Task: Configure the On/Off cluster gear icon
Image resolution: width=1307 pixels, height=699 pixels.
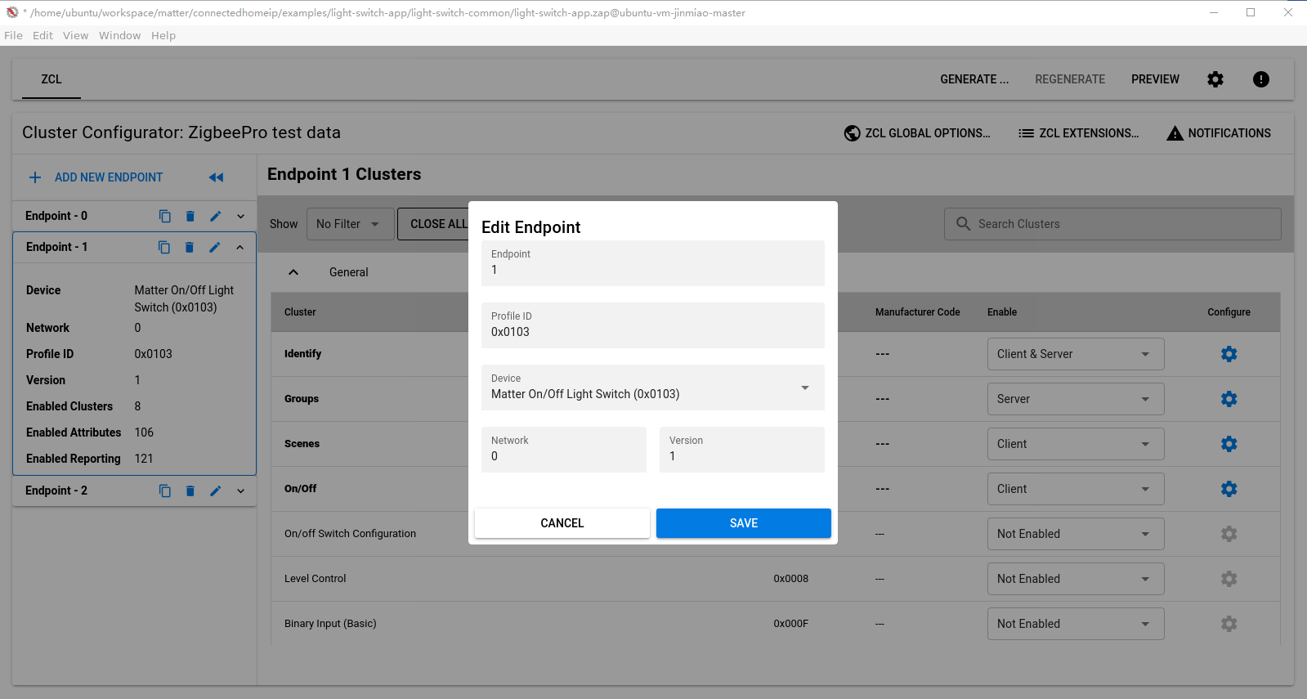Action: tap(1229, 489)
